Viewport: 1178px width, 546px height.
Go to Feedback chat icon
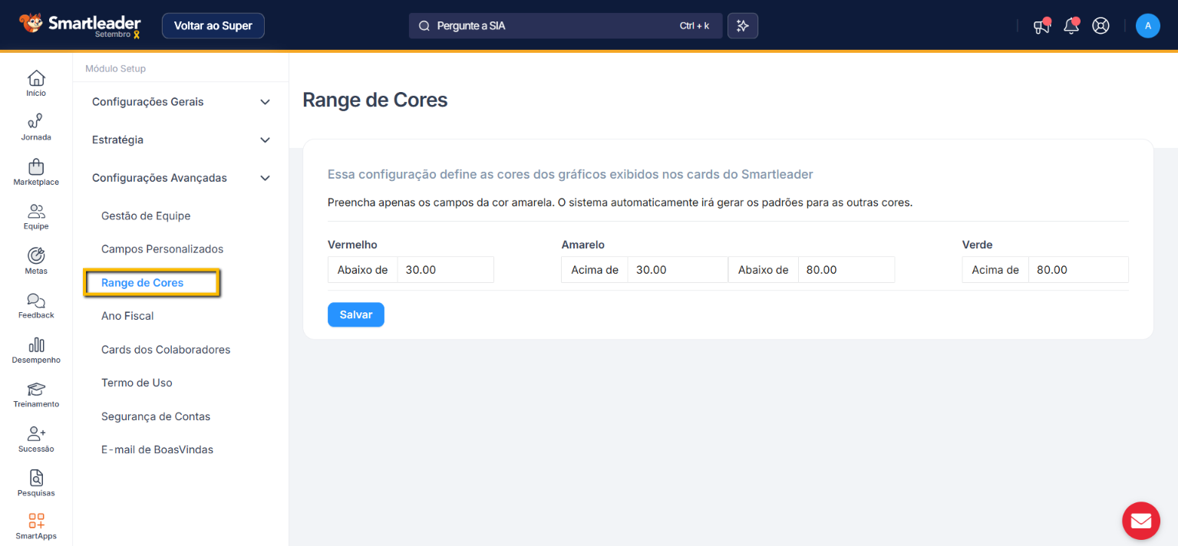(36, 300)
